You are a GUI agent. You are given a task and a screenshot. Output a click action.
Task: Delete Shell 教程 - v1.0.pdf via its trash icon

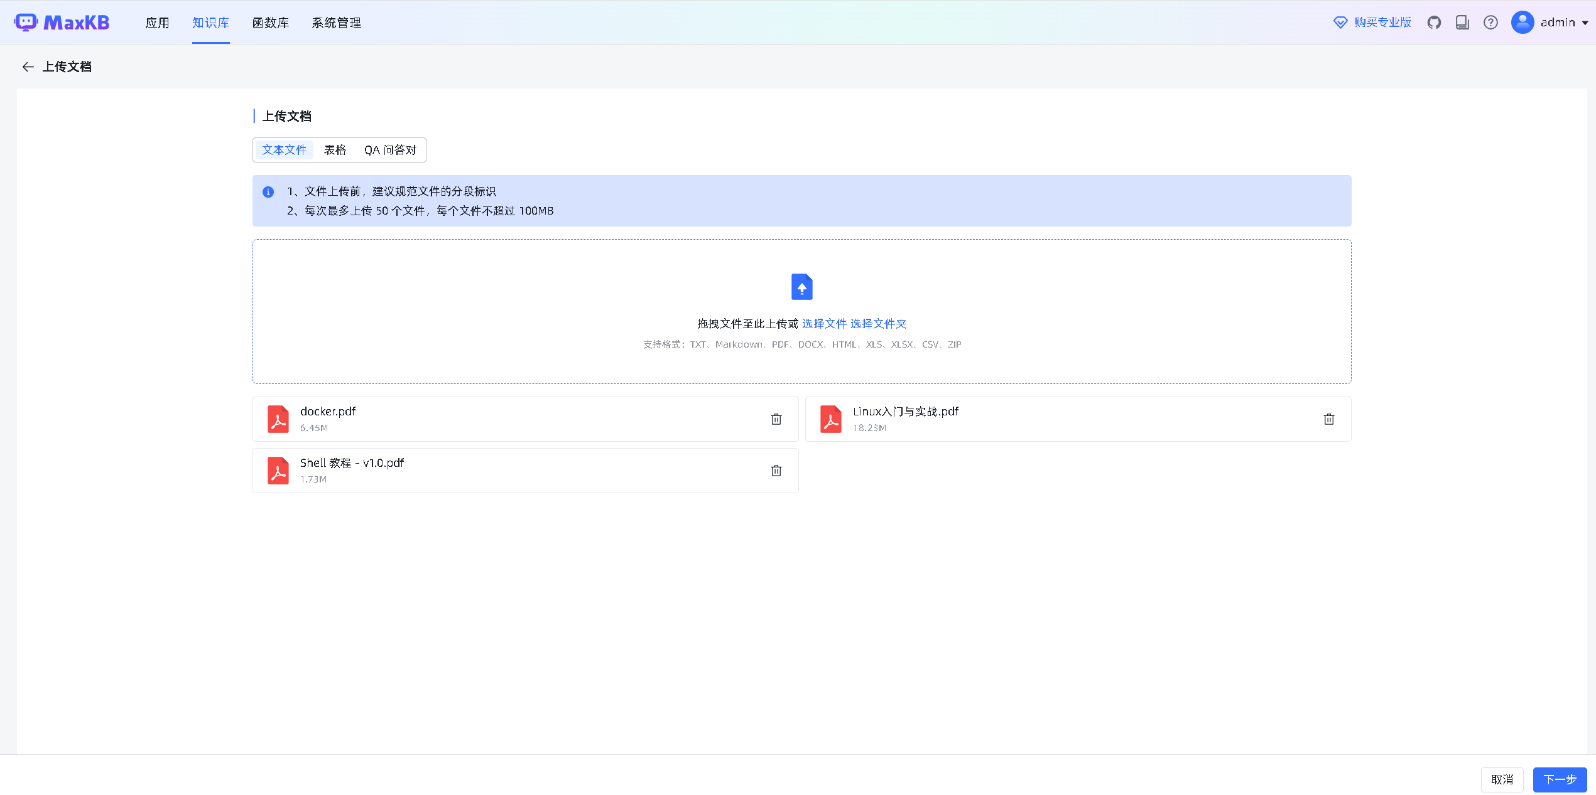coord(776,471)
